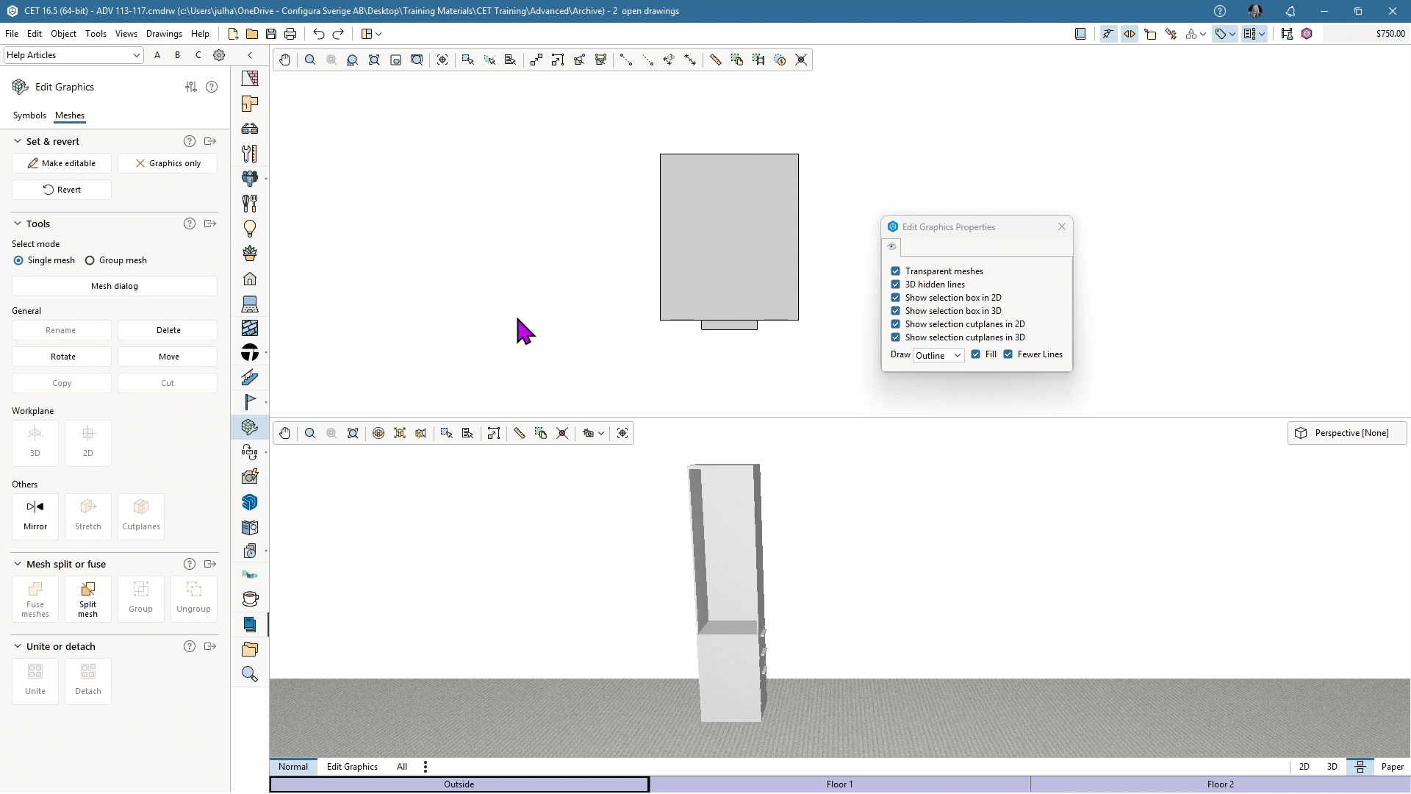Collapse the Set & revert section
This screenshot has height=794, width=1411.
(x=18, y=141)
